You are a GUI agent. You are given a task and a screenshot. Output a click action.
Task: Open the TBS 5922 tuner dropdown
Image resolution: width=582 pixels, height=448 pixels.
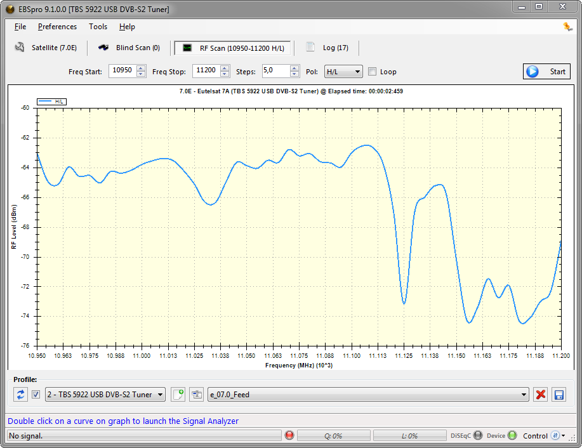tap(105, 394)
